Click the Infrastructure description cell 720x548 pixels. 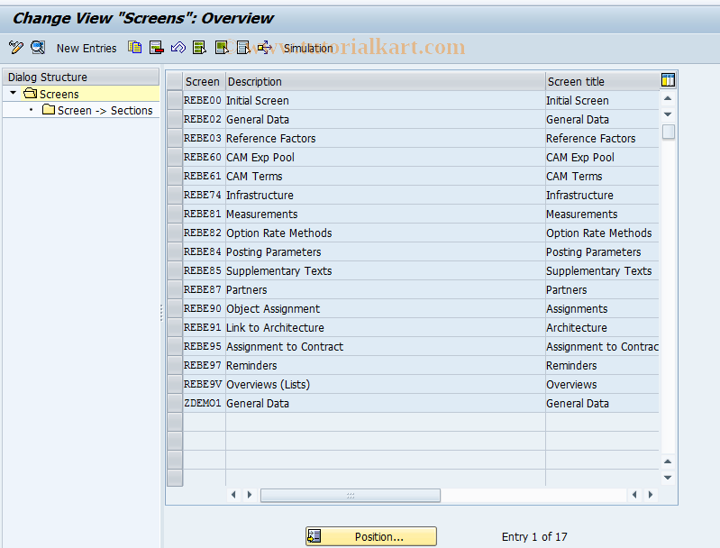[x=386, y=195]
